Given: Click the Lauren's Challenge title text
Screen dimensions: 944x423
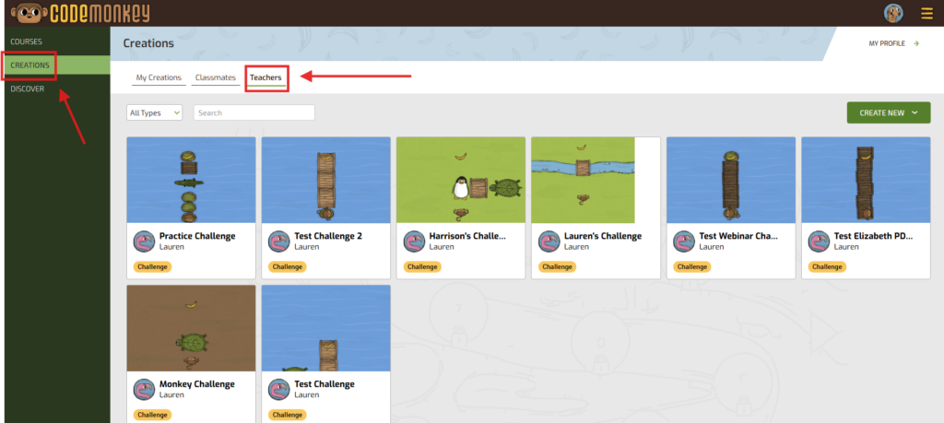Looking at the screenshot, I should [603, 236].
